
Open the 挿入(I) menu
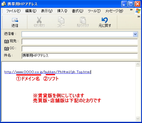point(62,11)
